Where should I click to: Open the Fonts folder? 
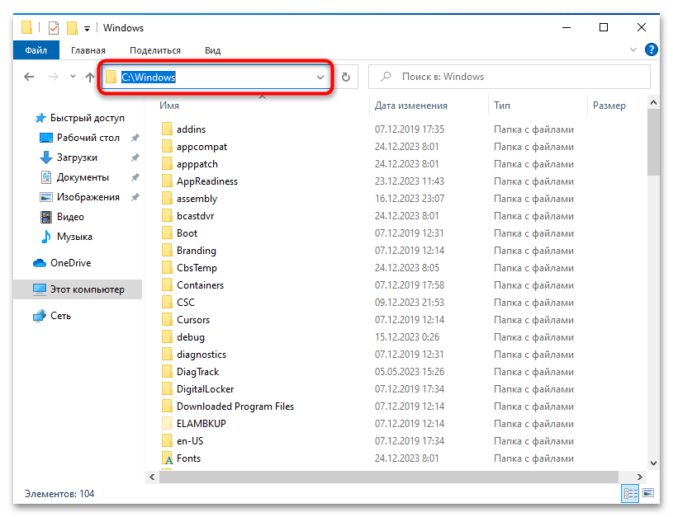(188, 458)
